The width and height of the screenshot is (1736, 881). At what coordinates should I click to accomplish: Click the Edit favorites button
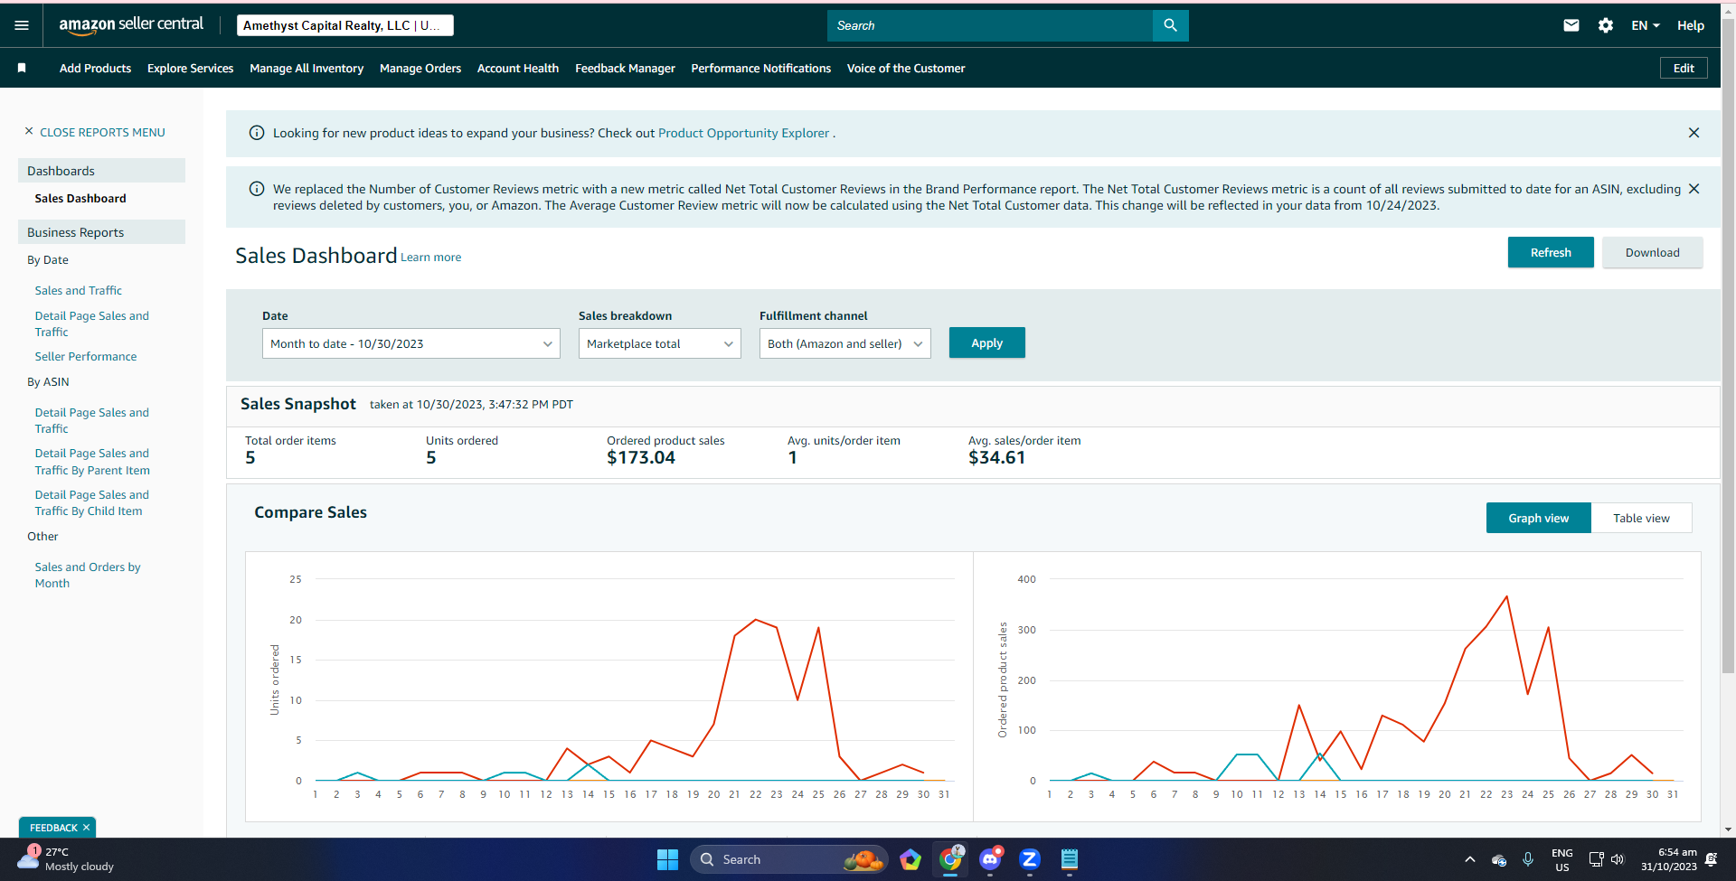pos(1684,68)
